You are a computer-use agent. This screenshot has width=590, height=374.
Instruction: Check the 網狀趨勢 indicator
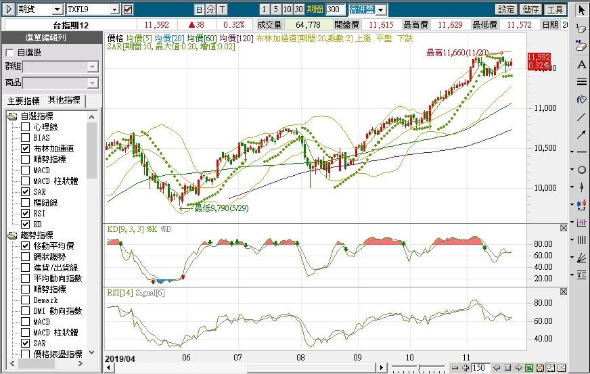click(x=25, y=256)
